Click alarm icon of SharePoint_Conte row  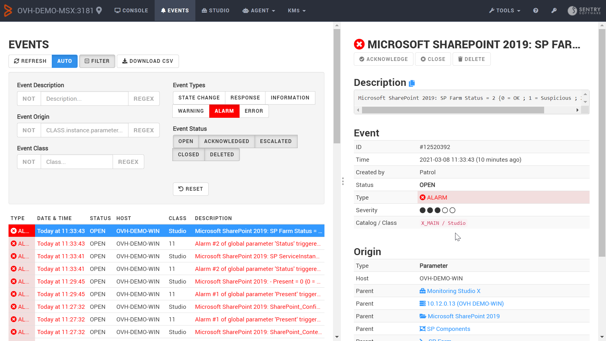pyautogui.click(x=14, y=332)
